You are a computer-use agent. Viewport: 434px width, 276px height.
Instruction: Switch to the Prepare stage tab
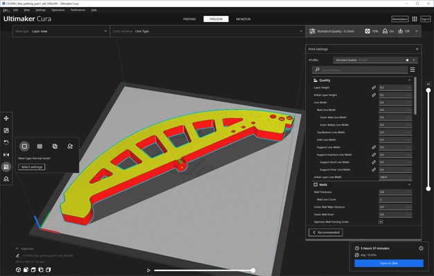coord(190,19)
